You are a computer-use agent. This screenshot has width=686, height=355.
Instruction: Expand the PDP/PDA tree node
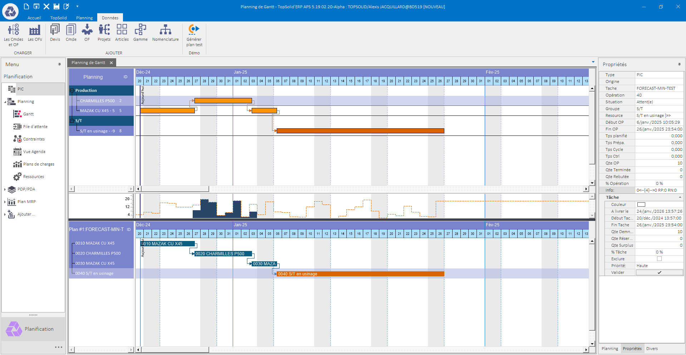5,189
